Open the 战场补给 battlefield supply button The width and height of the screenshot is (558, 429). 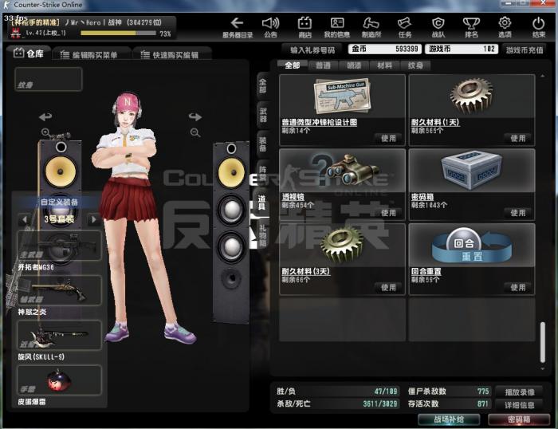(x=449, y=419)
